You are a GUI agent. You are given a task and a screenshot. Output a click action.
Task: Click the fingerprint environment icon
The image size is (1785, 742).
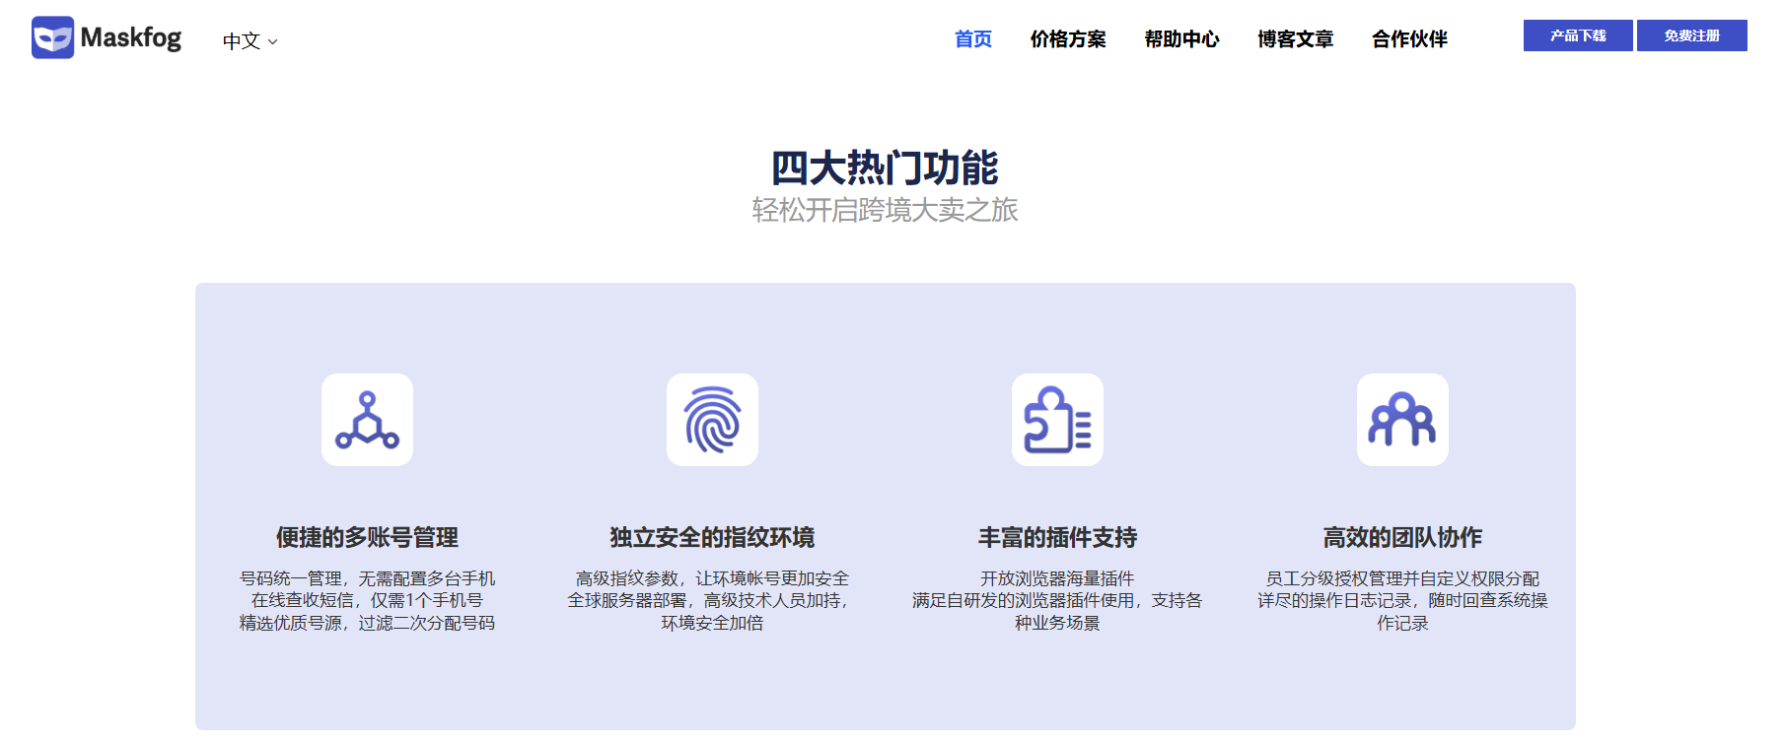coord(712,420)
